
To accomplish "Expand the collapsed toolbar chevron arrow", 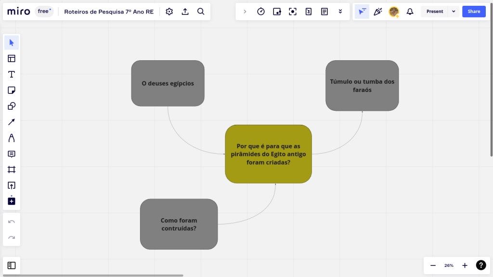I will tap(245, 12).
